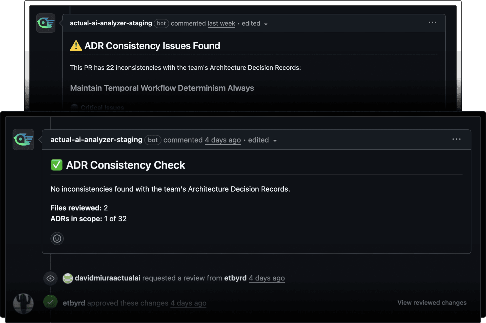
Task: Open davidmiuraactualai's profile link
Action: (x=107, y=278)
